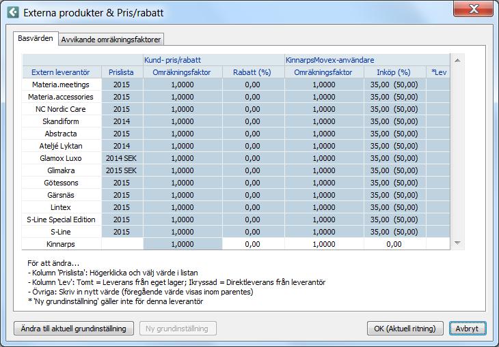Select the Glamox Luxo supplier name
The width and height of the screenshot is (499, 347).
coord(62,158)
